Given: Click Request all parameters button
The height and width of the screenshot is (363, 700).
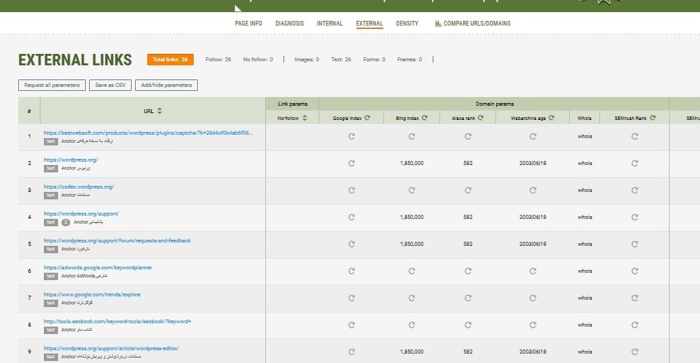Looking at the screenshot, I should pos(52,85).
